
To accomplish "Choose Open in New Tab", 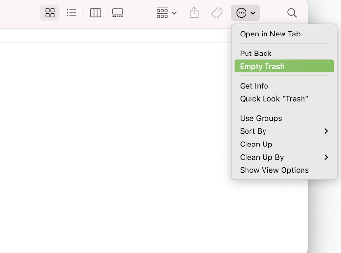I will pos(284,34).
